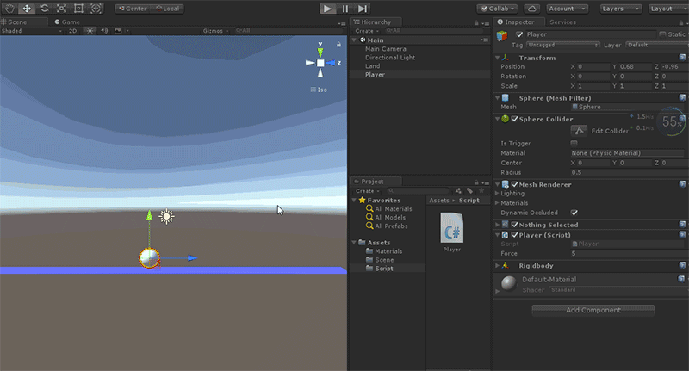The width and height of the screenshot is (689, 371).
Task: Open Transform component help icon
Action: [682, 58]
